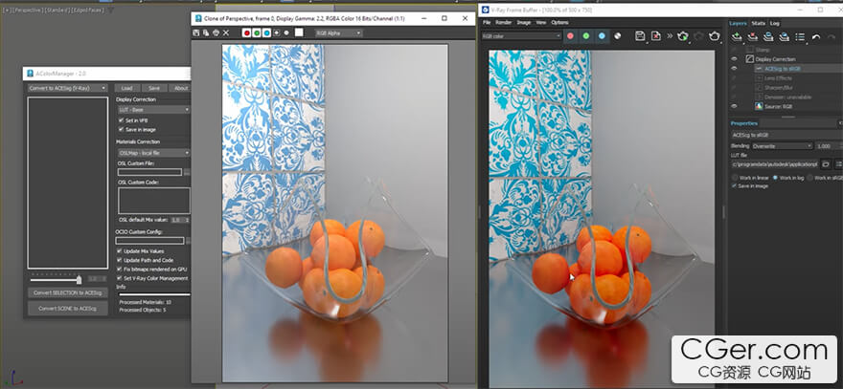Click Save button in AColorManager
Screen dimensions: 843x389
(154, 88)
